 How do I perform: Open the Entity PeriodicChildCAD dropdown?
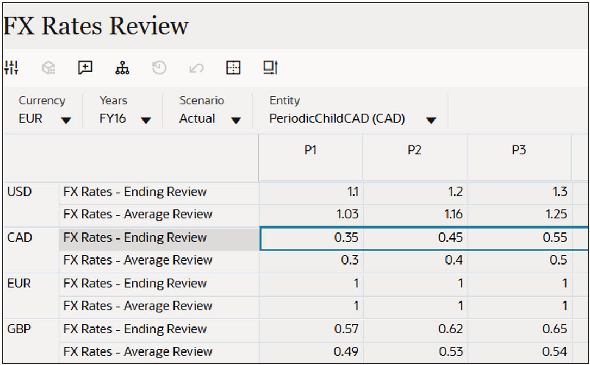point(431,119)
